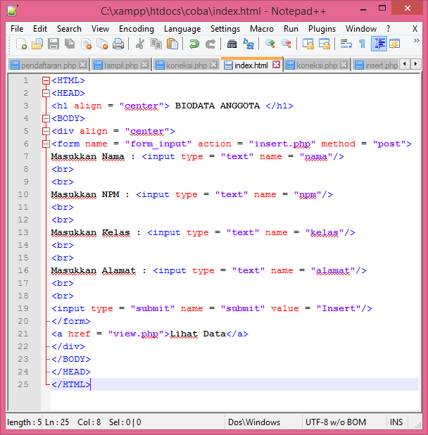This screenshot has width=428, height=435.
Task: Click the Ln : 25 status bar field
Action: click(x=57, y=422)
